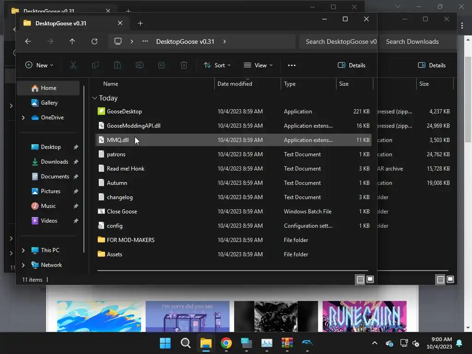Select the Autumn text document

233,183
